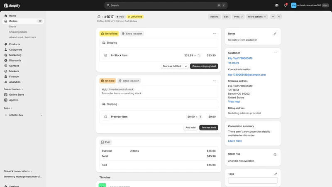
Task: Click the In-Stock Item product thumbnail
Action: click(x=105, y=55)
